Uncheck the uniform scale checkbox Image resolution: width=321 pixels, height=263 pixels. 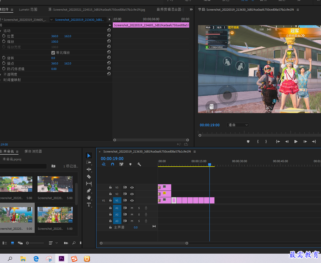(53, 52)
